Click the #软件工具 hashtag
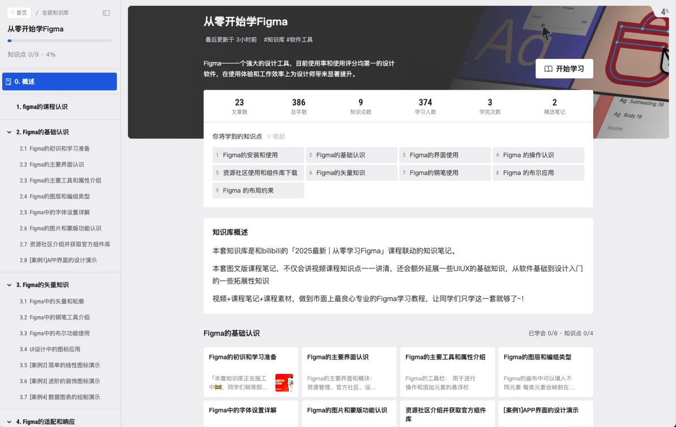The width and height of the screenshot is (676, 427). (x=299, y=40)
